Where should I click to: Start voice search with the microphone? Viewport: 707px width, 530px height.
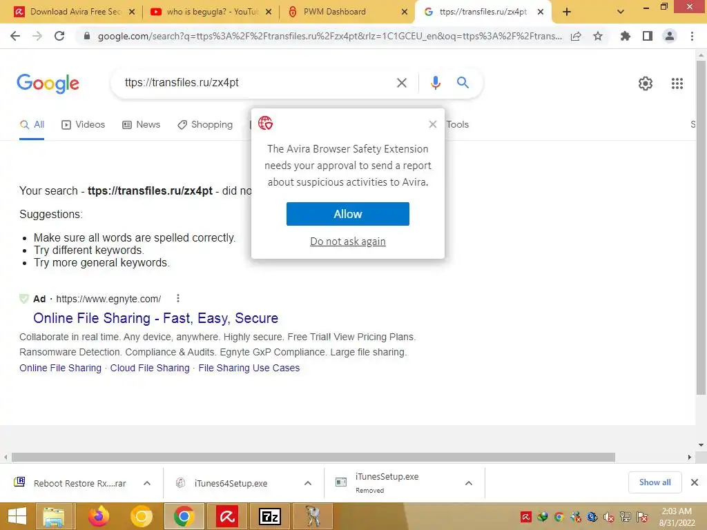(x=435, y=83)
